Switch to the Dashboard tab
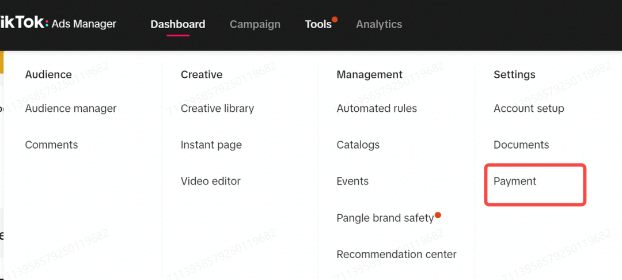Viewport: 622px width, 280px height. click(177, 24)
